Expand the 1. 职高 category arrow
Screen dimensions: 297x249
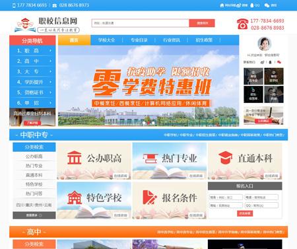(50, 51)
